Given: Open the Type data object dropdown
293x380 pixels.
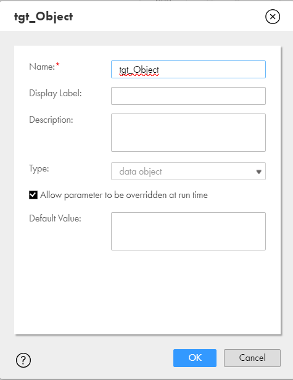Looking at the screenshot, I should 188,171.
